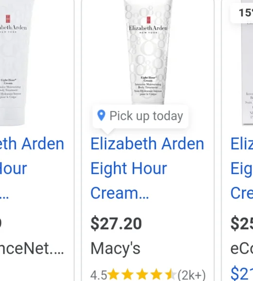Viewport: 253px width, 281px height.
Task: Open the left card's Arden product title
Action: point(32,168)
